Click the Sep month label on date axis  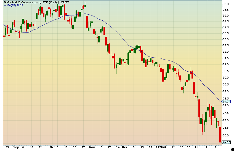[16, 147]
